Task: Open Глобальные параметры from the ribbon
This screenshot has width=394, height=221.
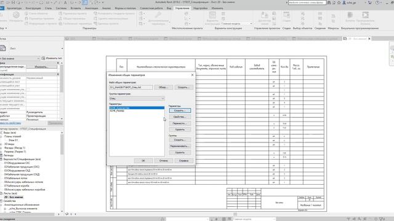Action: coord(75,23)
